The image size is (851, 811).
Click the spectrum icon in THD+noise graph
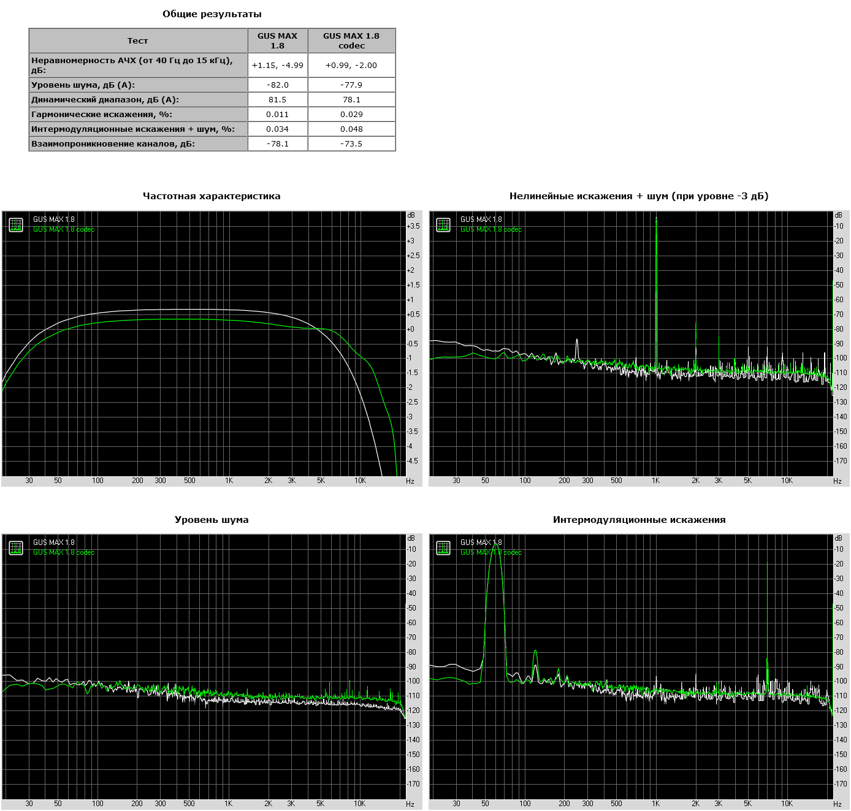point(443,225)
